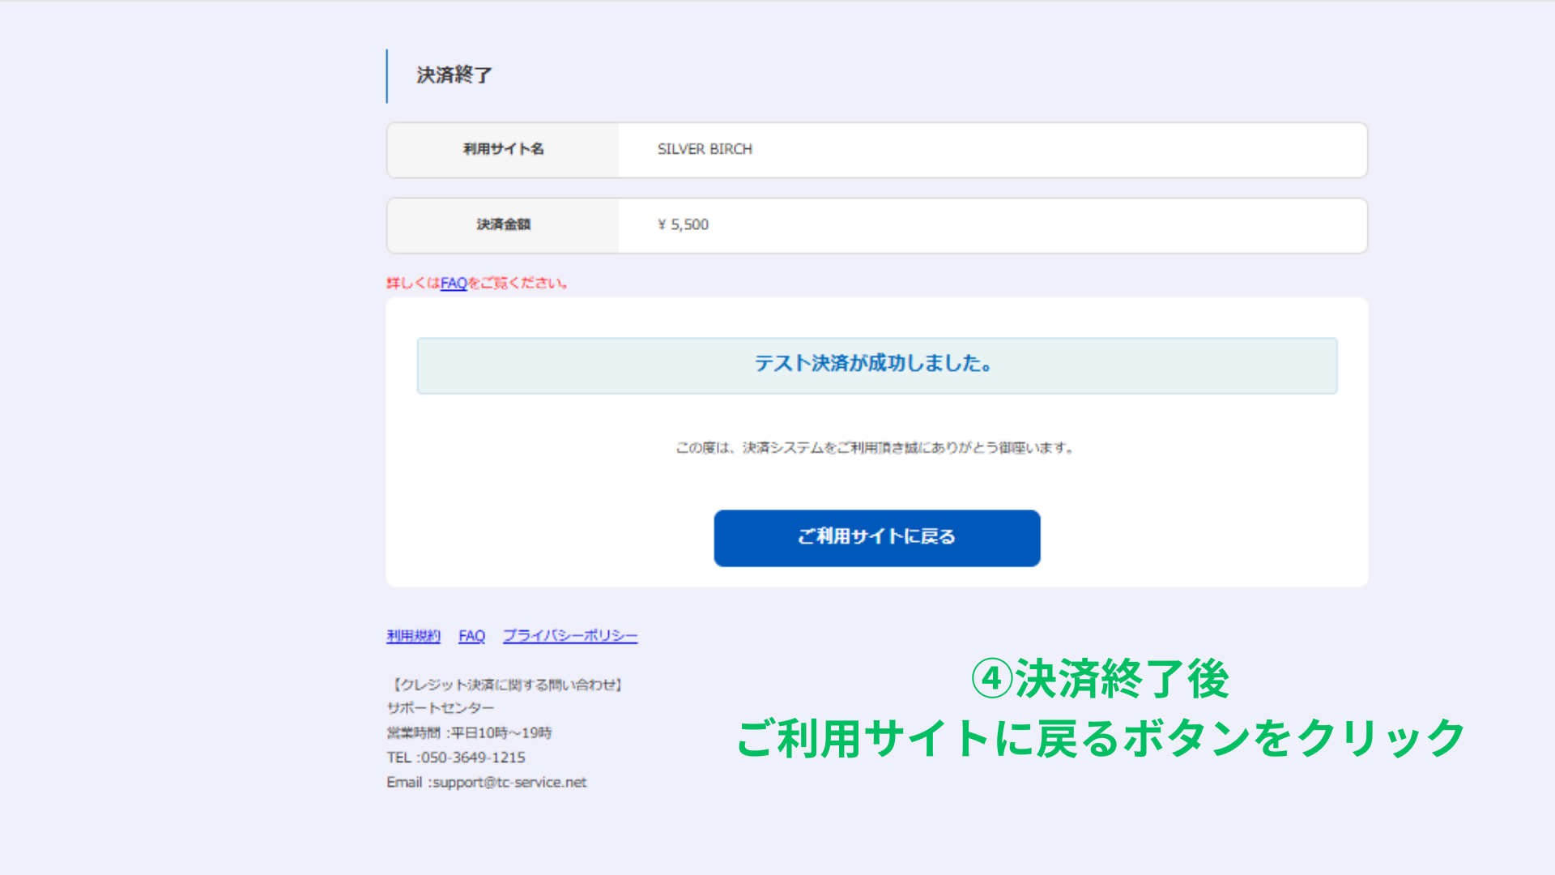Click the ご利用サイトに戻る button
Image resolution: width=1555 pixels, height=875 pixels.
[876, 538]
